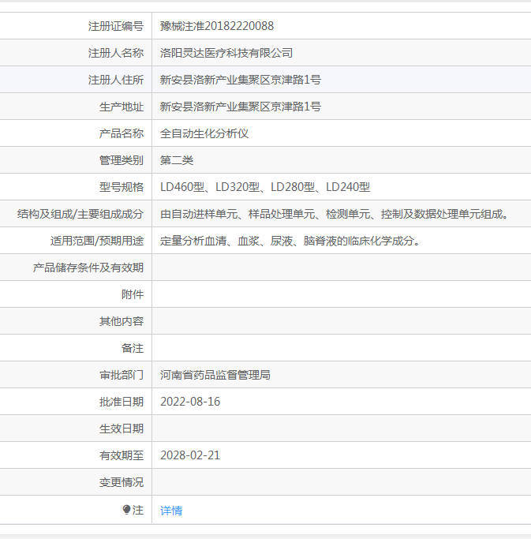Click the 注册人名称 label
Screen dimensions: 531x539
[116, 53]
